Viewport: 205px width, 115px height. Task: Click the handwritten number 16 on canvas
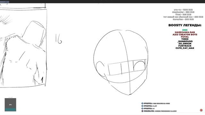59,39
